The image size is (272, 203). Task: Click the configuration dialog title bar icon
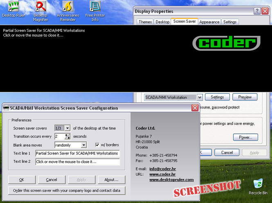point(6,108)
